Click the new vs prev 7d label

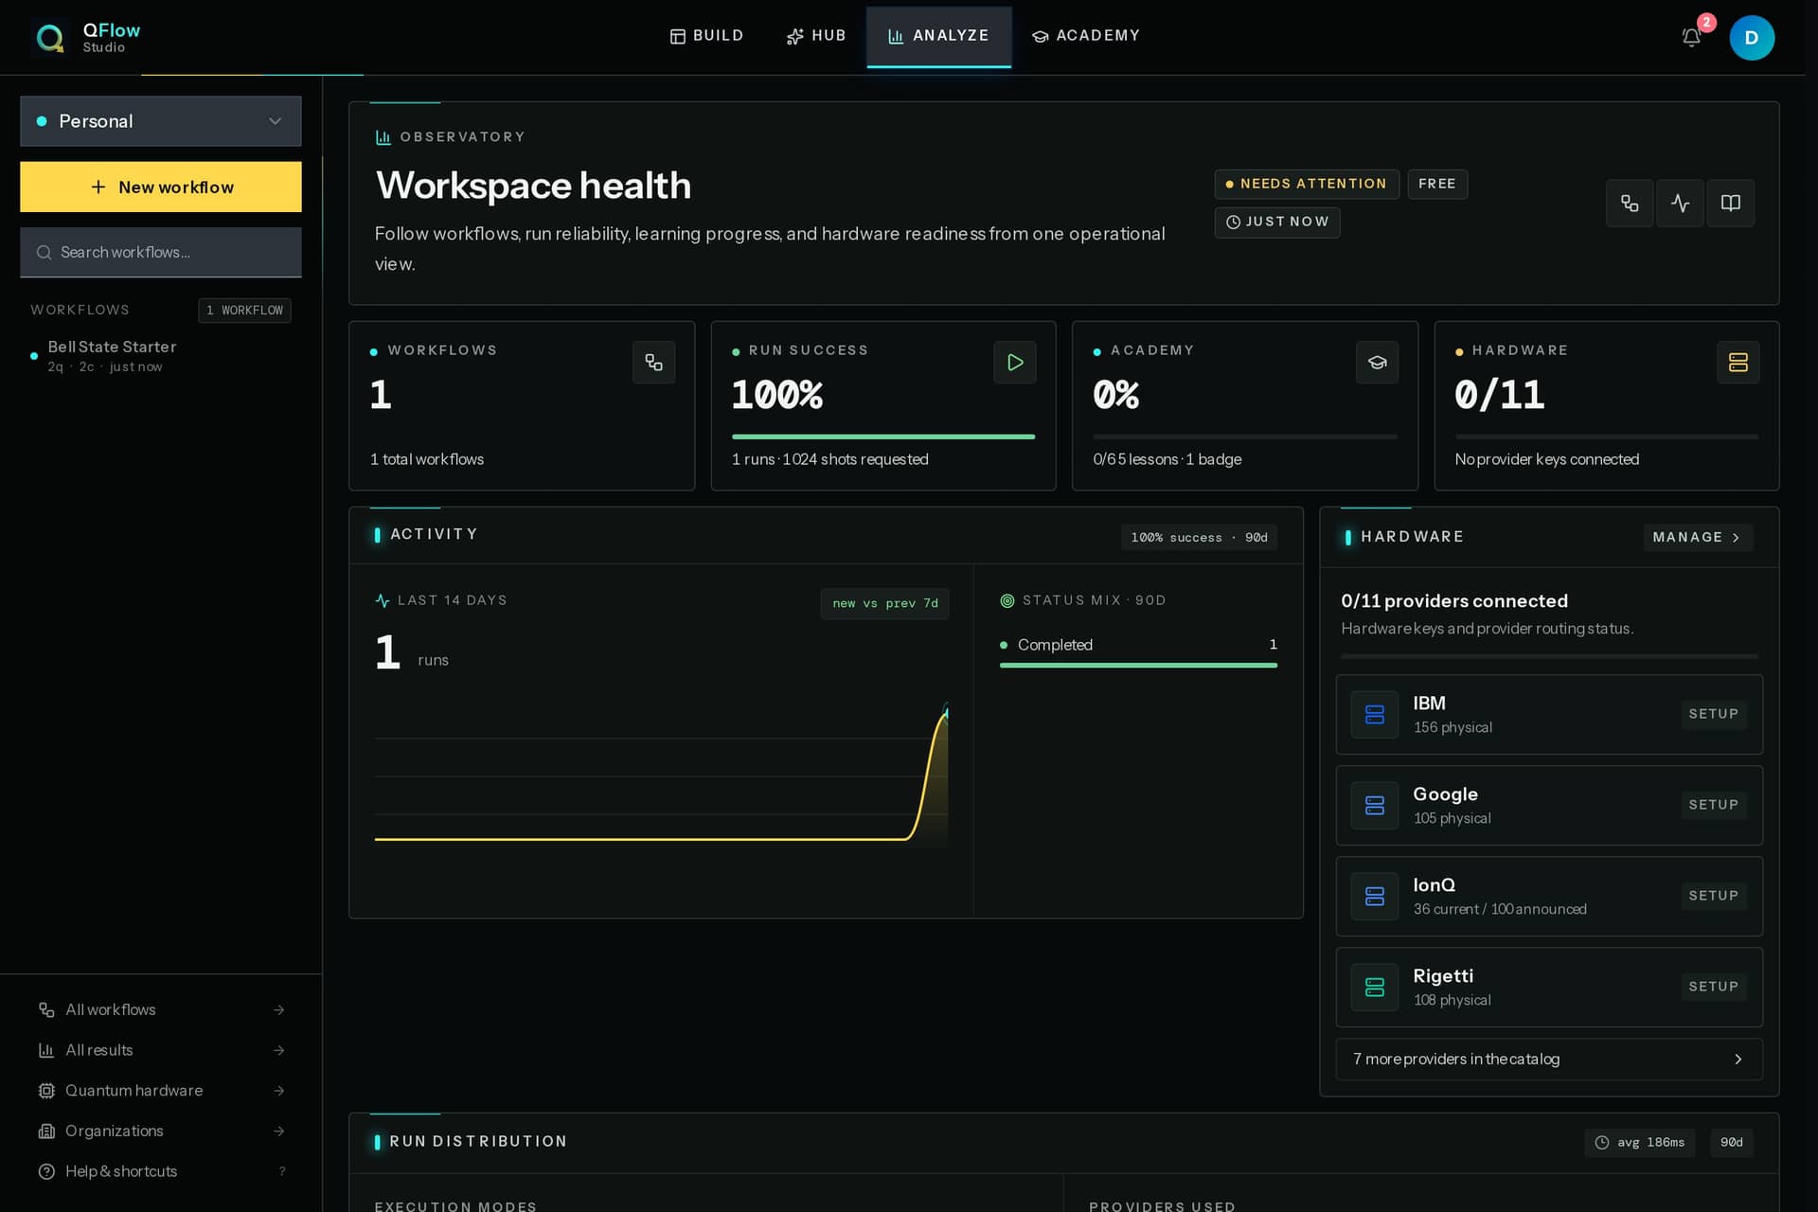(885, 603)
